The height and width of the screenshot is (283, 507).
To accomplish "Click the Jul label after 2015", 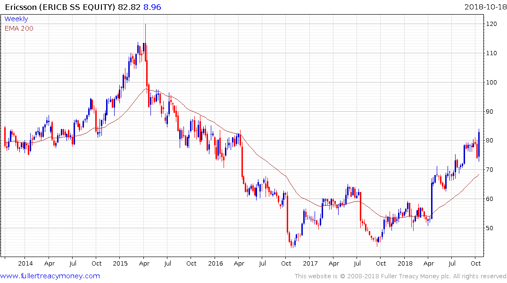I will pyautogui.click(x=167, y=263).
